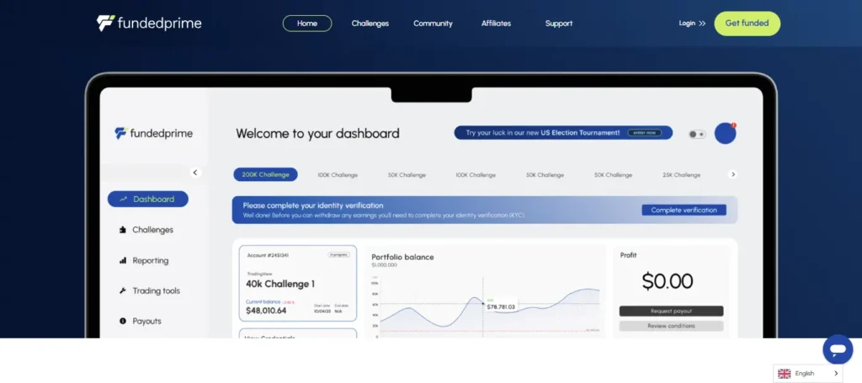The height and width of the screenshot is (383, 862).
Task: Click the identity verification notice text
Action: click(383, 210)
